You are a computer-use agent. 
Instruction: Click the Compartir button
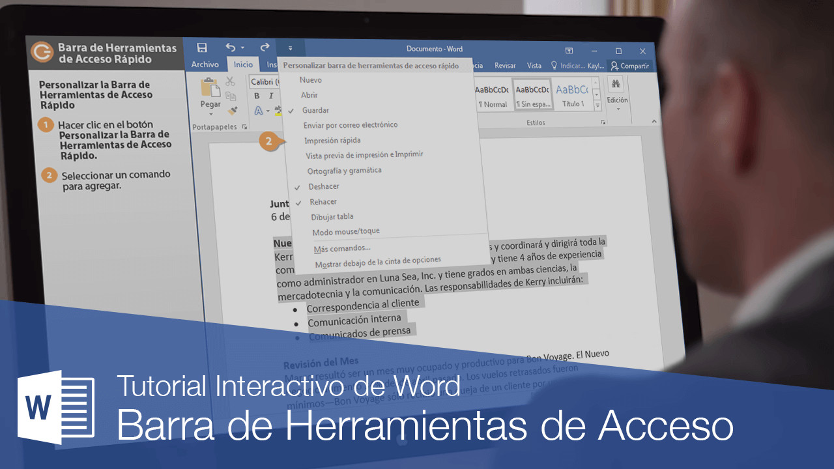(x=629, y=66)
